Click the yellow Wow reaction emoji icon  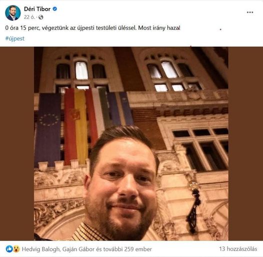point(16,249)
